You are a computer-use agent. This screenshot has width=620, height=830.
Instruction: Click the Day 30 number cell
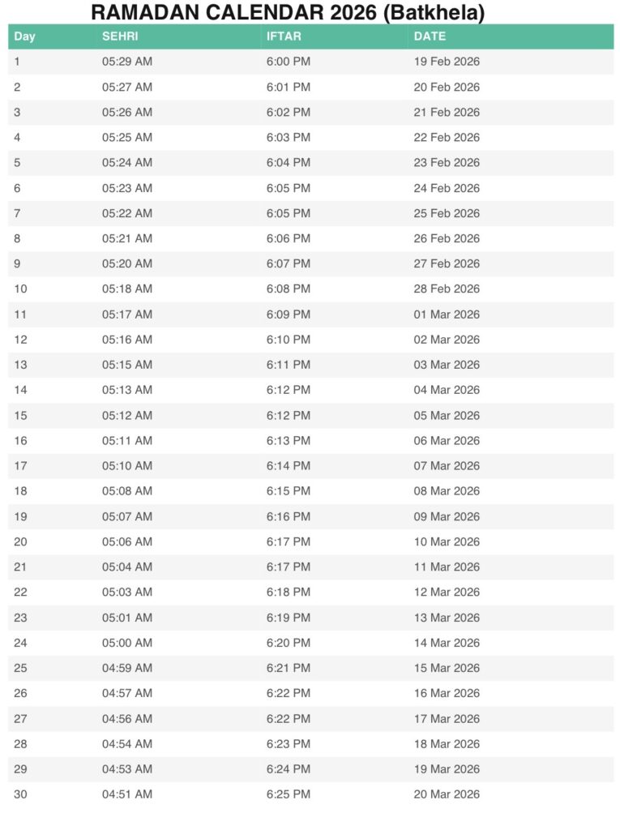[20, 794]
